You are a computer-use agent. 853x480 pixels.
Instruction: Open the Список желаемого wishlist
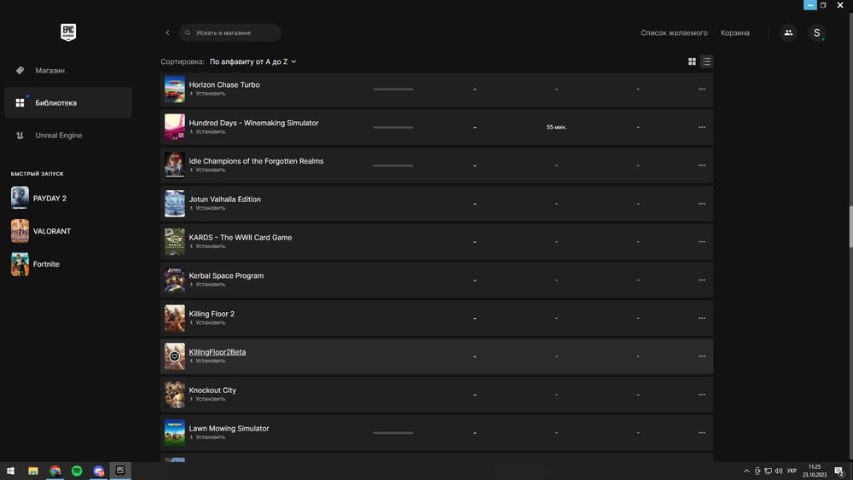tap(674, 33)
